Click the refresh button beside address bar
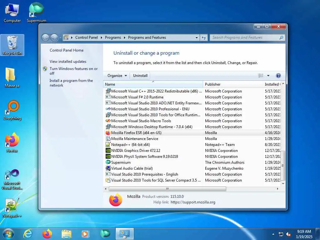 pos(204,37)
